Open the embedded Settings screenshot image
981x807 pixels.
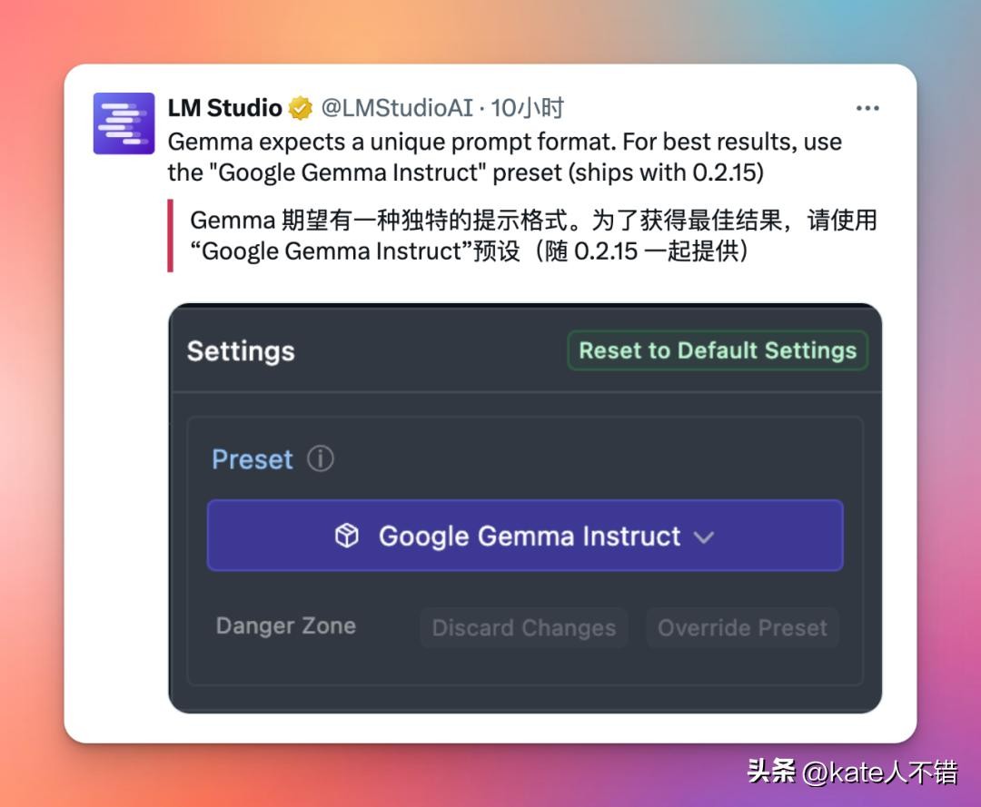coord(525,508)
